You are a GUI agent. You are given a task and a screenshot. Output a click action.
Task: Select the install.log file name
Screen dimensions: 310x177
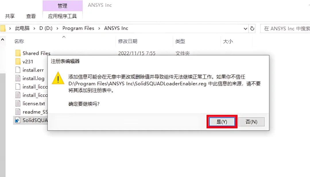click(33, 78)
